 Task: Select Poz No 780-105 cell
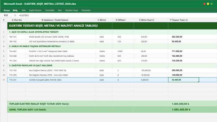(x=13, y=41)
